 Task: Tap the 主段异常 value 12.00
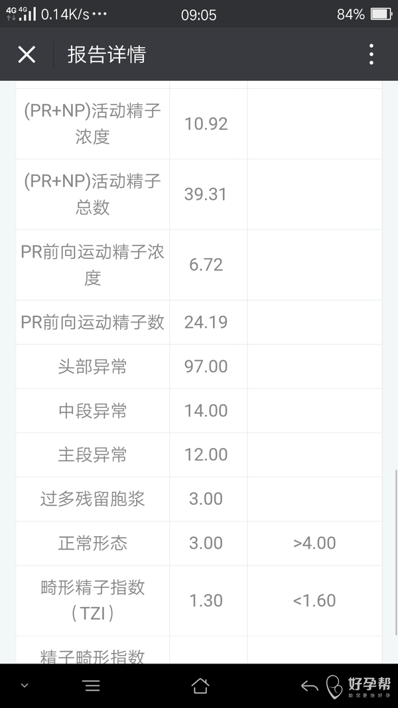click(206, 455)
